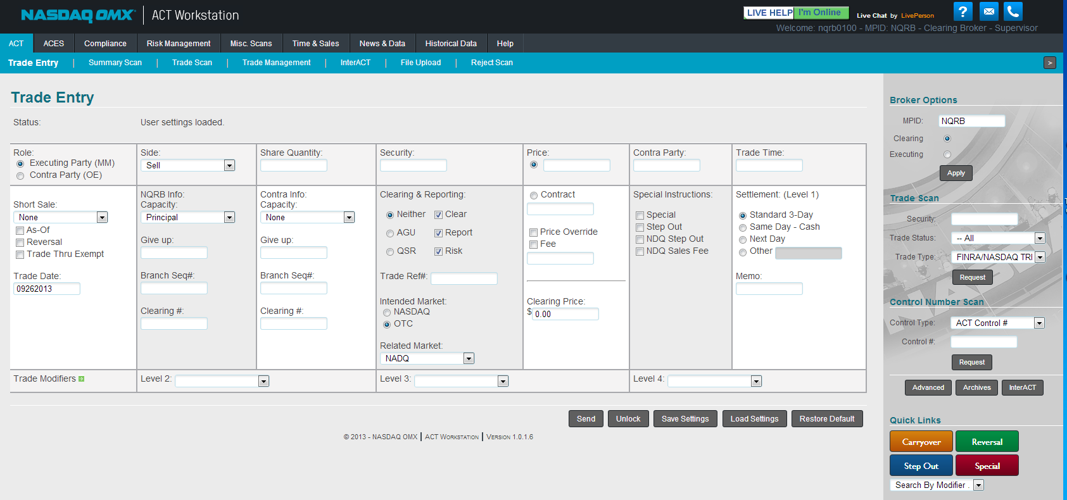Screen dimensions: 1067x500
Task: Check the NDQ Step Out checkbox
Action: pyautogui.click(x=640, y=240)
